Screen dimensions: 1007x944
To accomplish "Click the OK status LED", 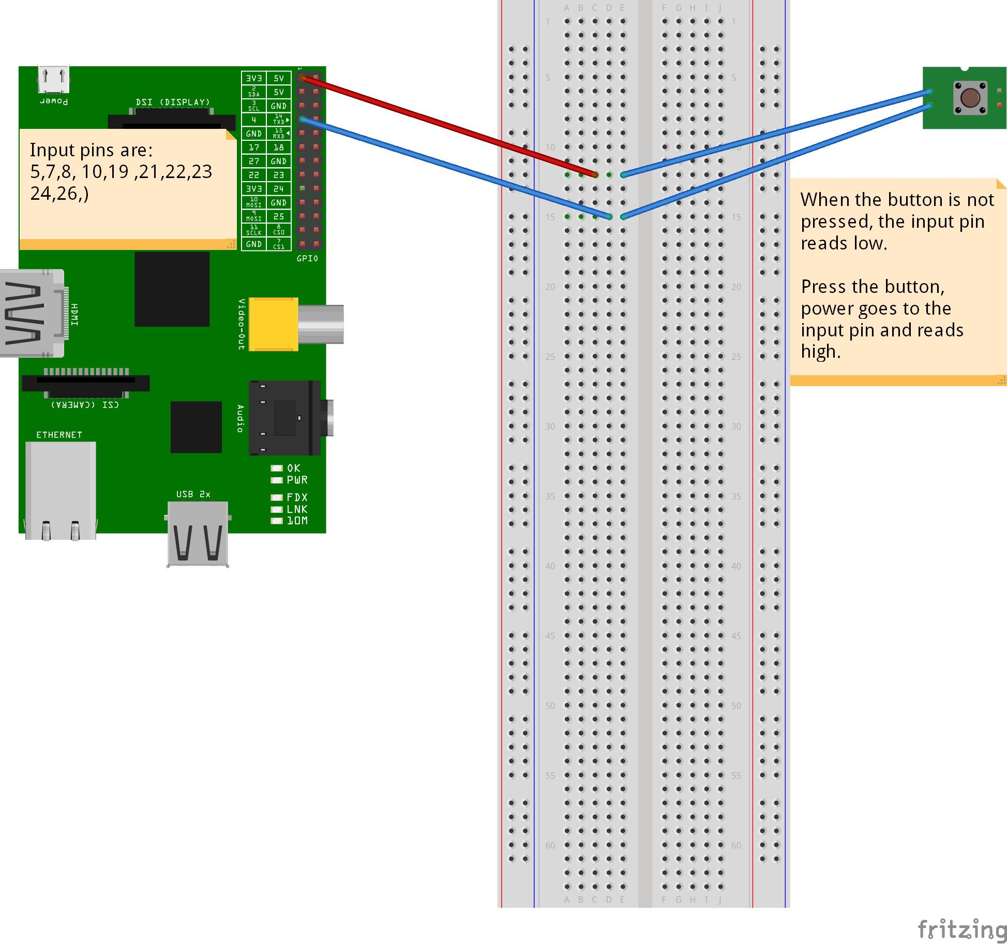I will coord(277,468).
